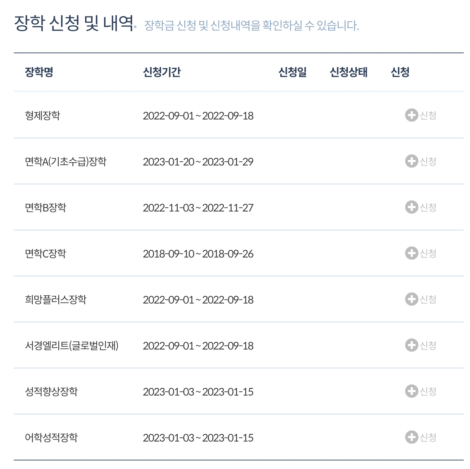Select the 신청 column header
470x469 pixels.
tap(400, 72)
